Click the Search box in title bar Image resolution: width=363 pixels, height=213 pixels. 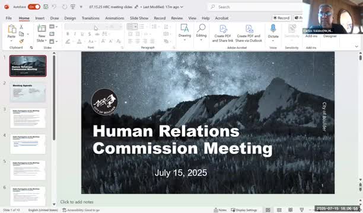coord(254,7)
